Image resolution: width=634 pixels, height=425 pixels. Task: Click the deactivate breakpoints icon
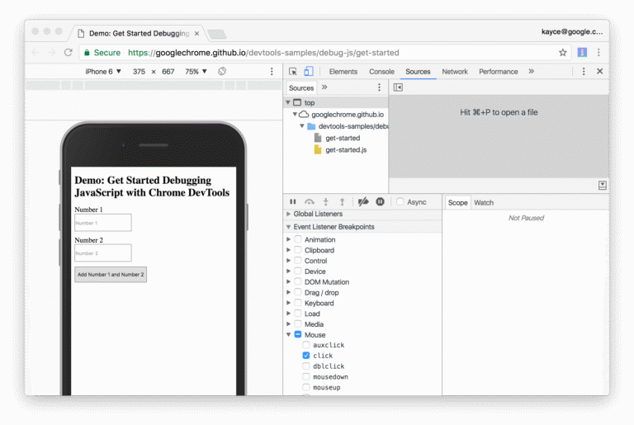point(363,201)
